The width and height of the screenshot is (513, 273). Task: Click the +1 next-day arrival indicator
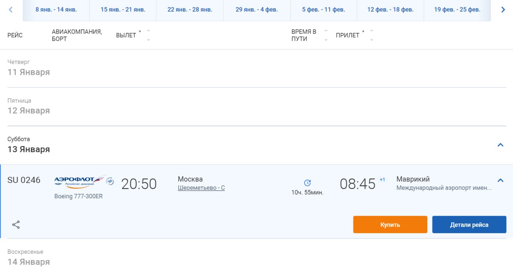(x=382, y=179)
